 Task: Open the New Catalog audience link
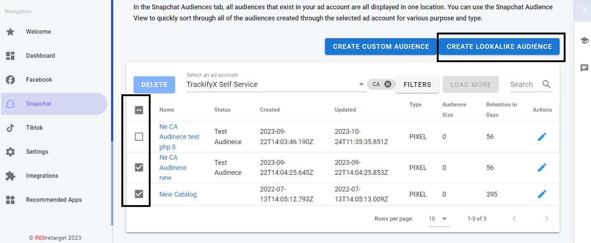(x=178, y=194)
